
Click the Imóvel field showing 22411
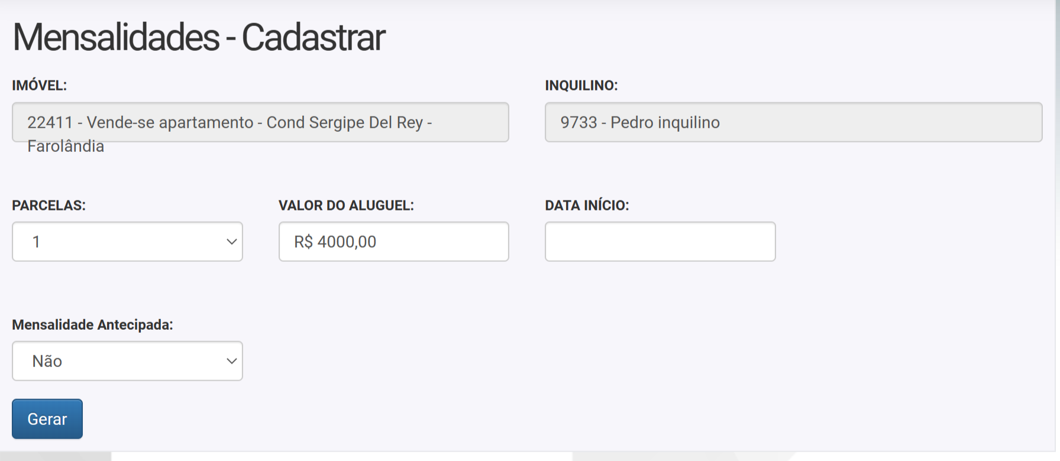coord(260,122)
